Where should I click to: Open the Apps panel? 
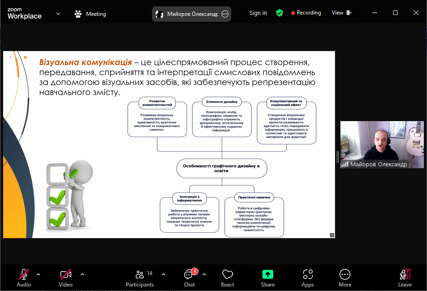tap(308, 277)
